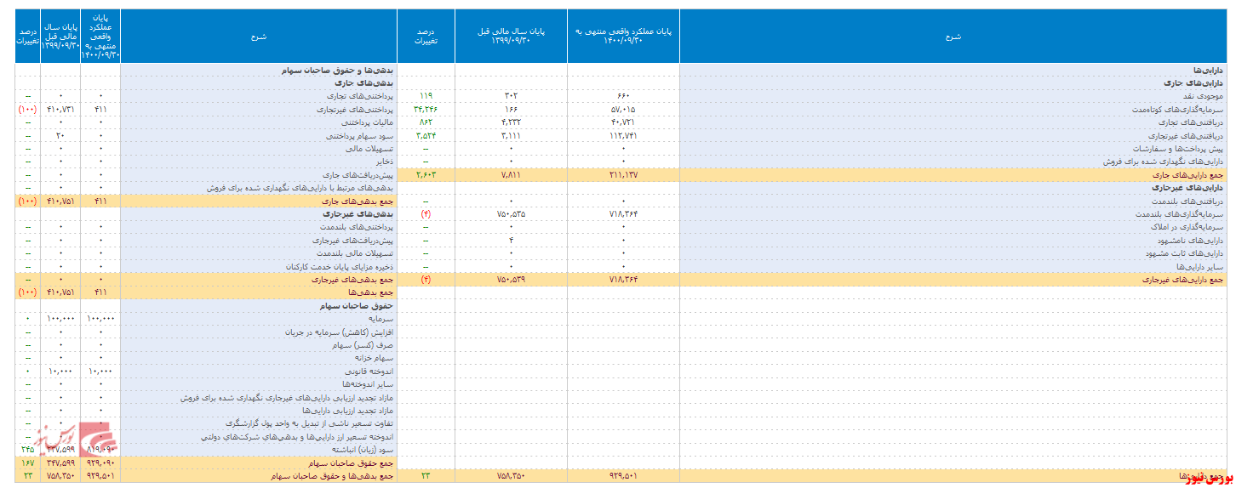The image size is (1236, 488).
Task: Click the prior-year value ۷۵۰,۵۳۵
Action: click(x=511, y=214)
